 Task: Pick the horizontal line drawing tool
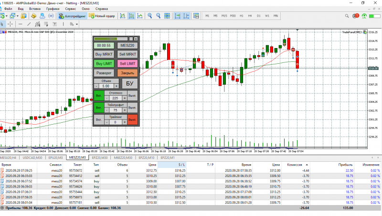click(21, 24)
